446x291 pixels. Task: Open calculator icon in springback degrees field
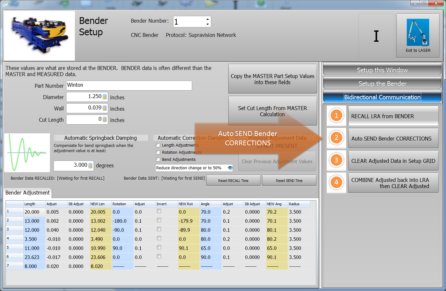90,166
